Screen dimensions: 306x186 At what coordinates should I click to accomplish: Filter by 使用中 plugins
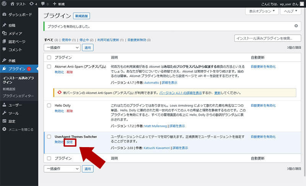click(66, 40)
